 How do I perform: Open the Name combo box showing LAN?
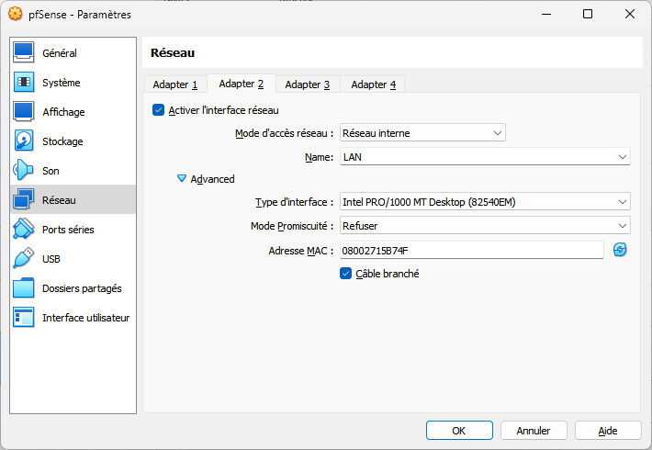[485, 157]
